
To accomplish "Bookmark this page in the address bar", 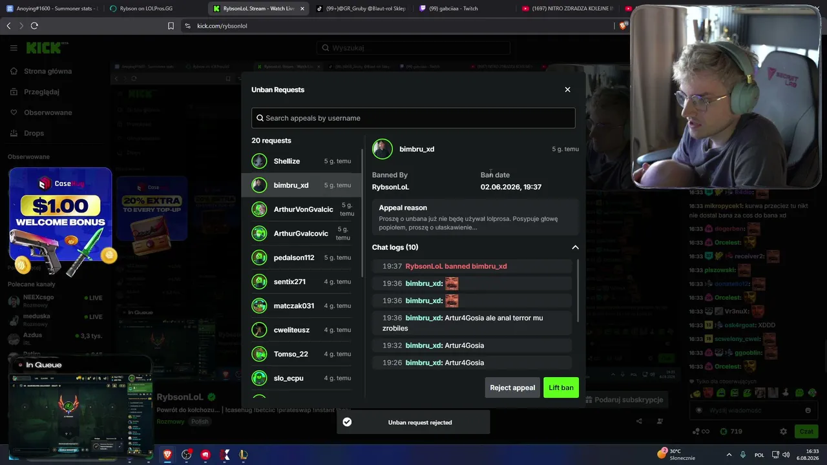I will pyautogui.click(x=171, y=26).
